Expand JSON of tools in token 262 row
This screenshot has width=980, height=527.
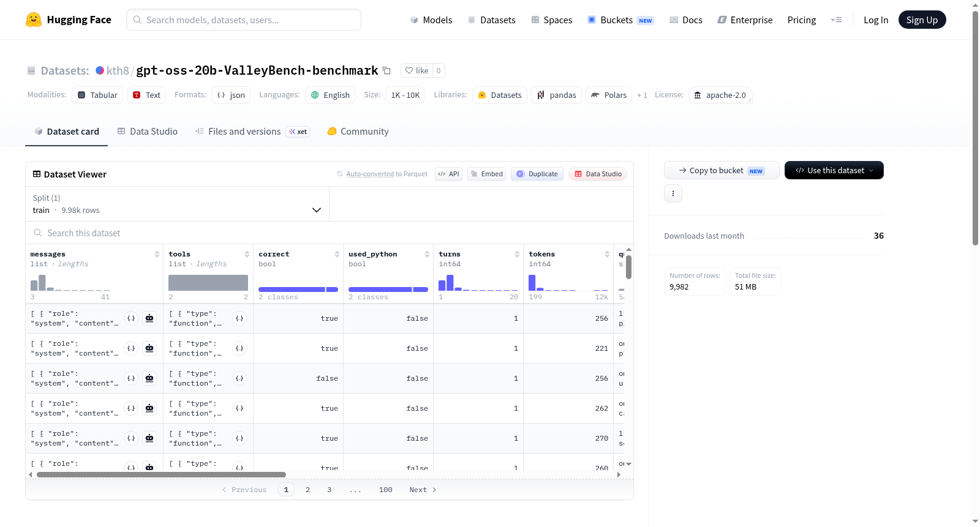click(239, 408)
